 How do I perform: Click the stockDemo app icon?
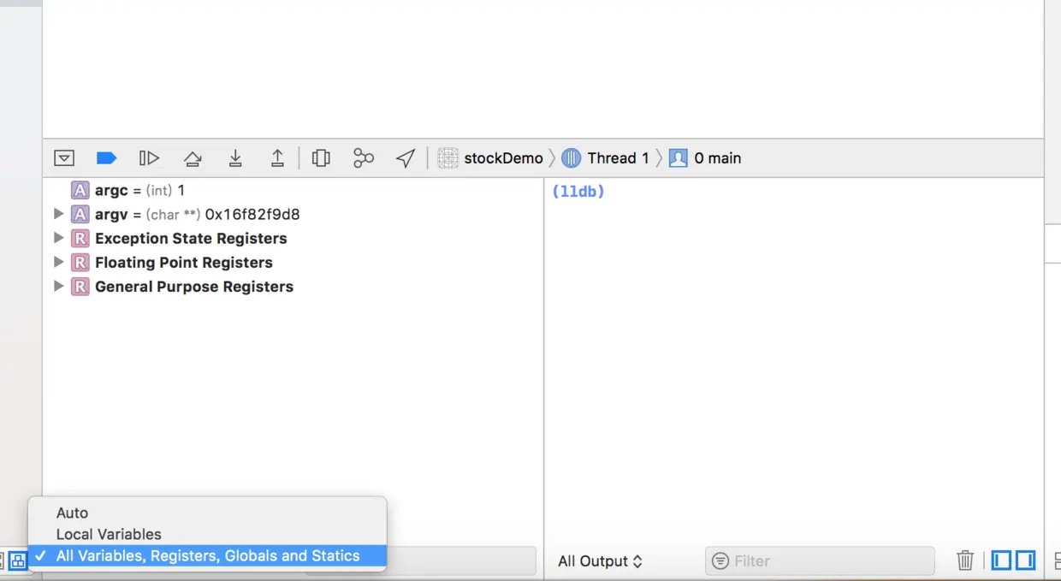coord(448,158)
